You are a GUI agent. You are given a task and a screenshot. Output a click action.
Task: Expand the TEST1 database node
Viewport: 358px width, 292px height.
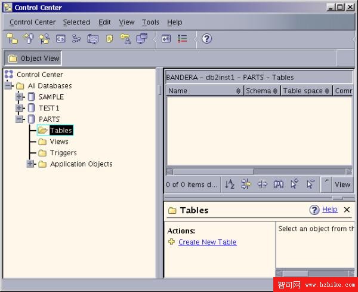pos(20,108)
